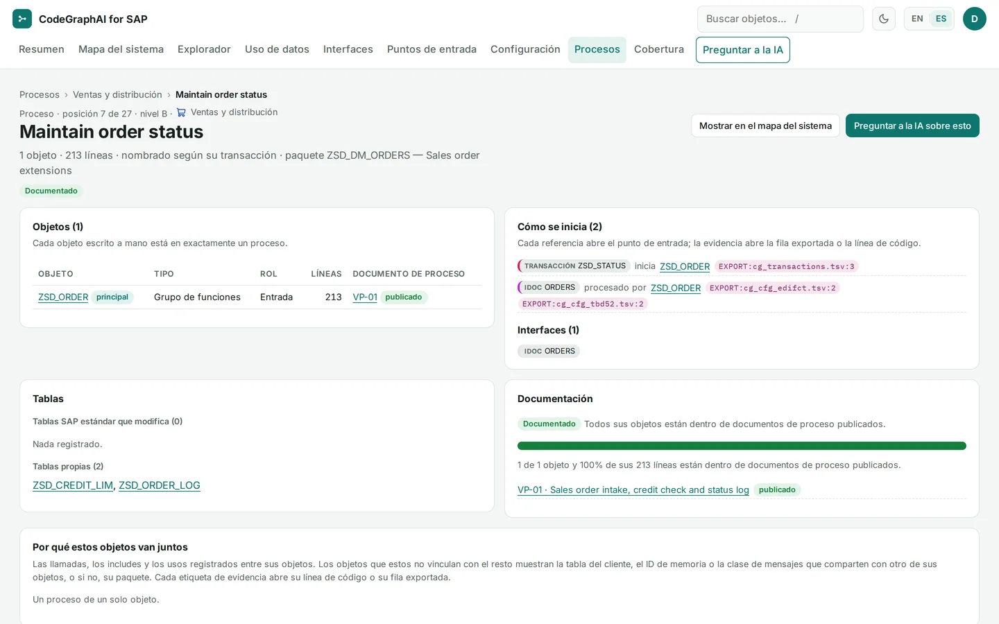Viewport: 999px width, 624px height.
Task: Open ZSD_ORDER link after 'procesado por'
Action: [676, 288]
